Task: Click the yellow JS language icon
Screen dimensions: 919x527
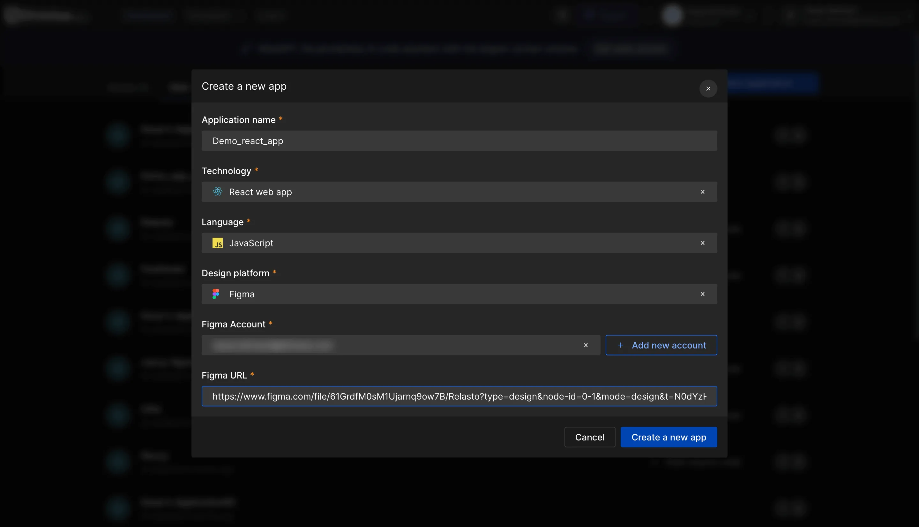Action: [218, 243]
